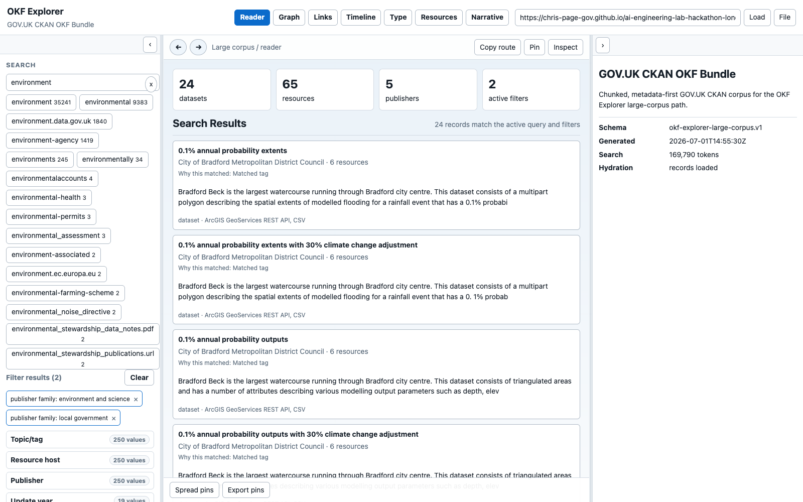Expand the Resource host filter section
This screenshot has height=502, width=803.
80,460
